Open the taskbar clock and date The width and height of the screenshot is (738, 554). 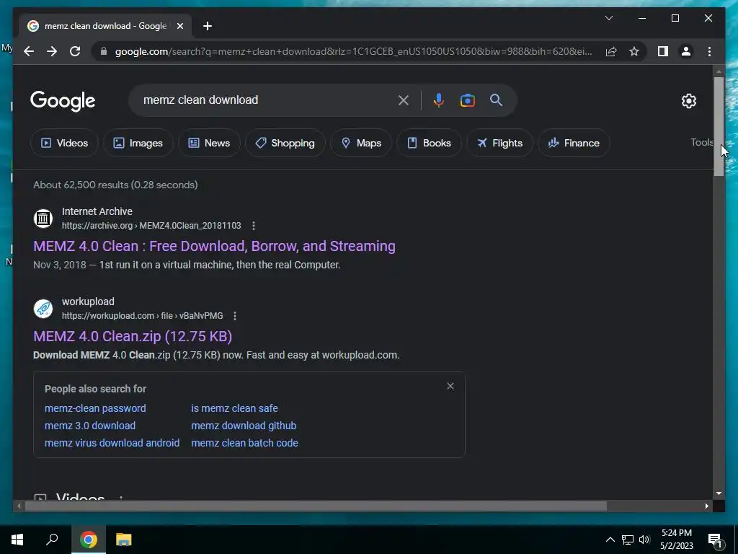click(x=676, y=540)
